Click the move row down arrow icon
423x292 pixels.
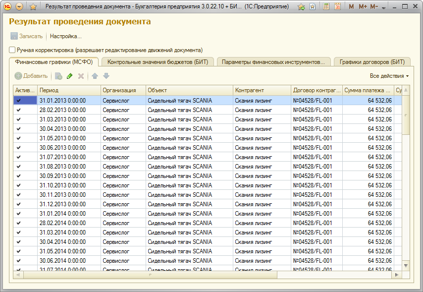pyautogui.click(x=106, y=76)
